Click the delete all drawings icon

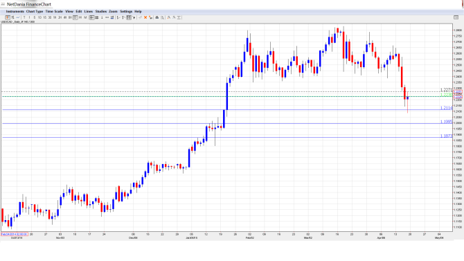(150, 17)
